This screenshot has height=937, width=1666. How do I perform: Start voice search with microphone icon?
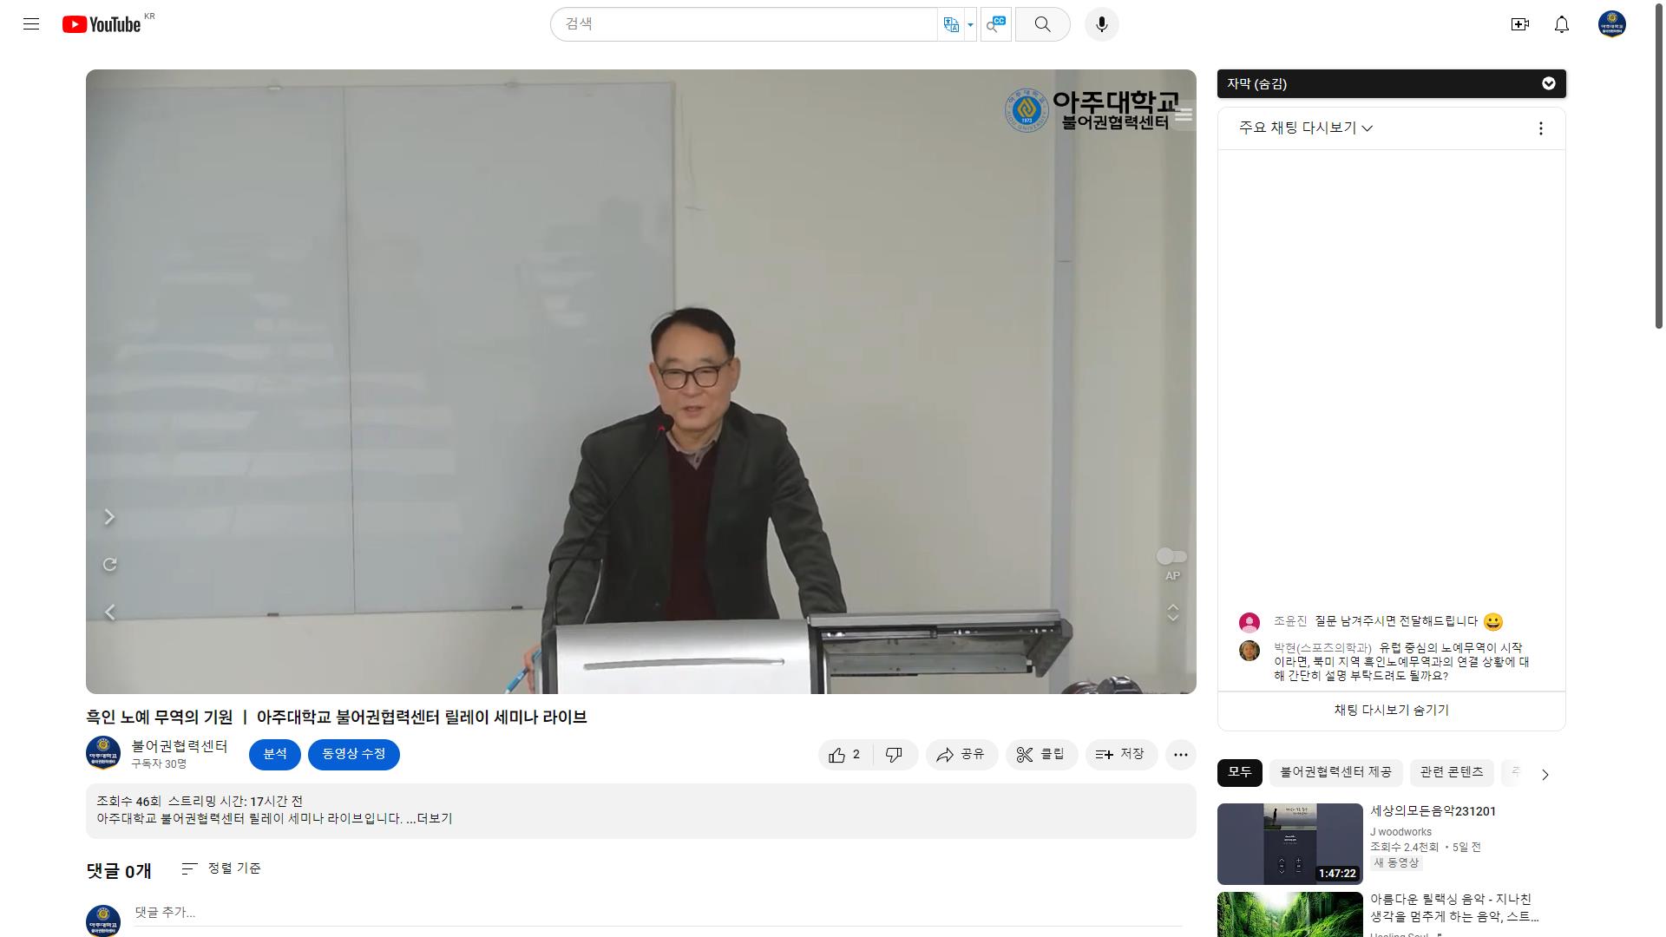pos(1101,24)
